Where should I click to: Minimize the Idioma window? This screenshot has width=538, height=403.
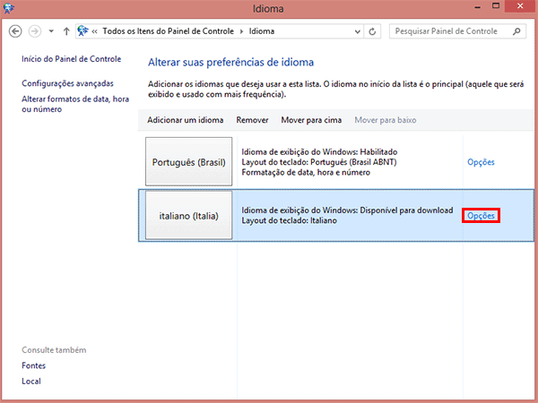477,7
